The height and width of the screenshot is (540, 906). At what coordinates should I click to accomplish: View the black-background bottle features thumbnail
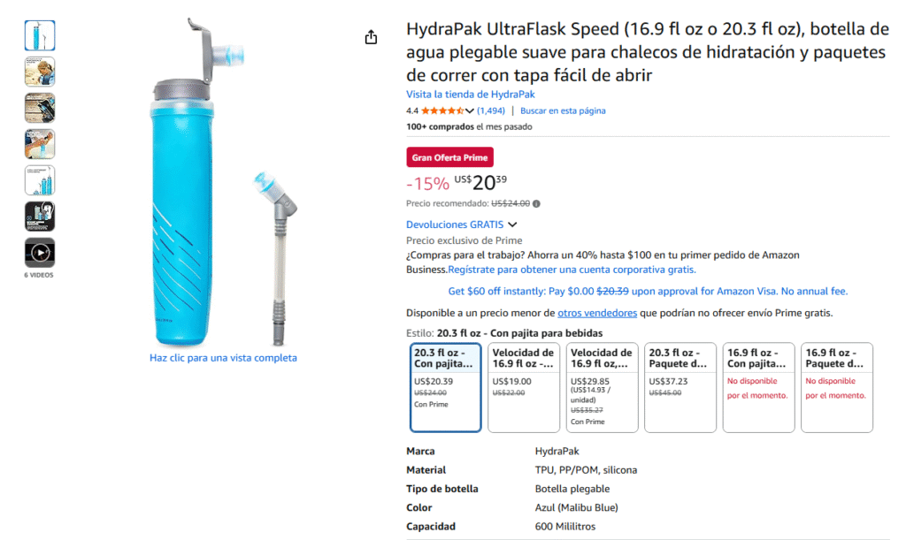40,217
